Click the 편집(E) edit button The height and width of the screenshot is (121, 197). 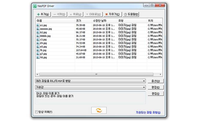pyautogui.click(x=156, y=87)
